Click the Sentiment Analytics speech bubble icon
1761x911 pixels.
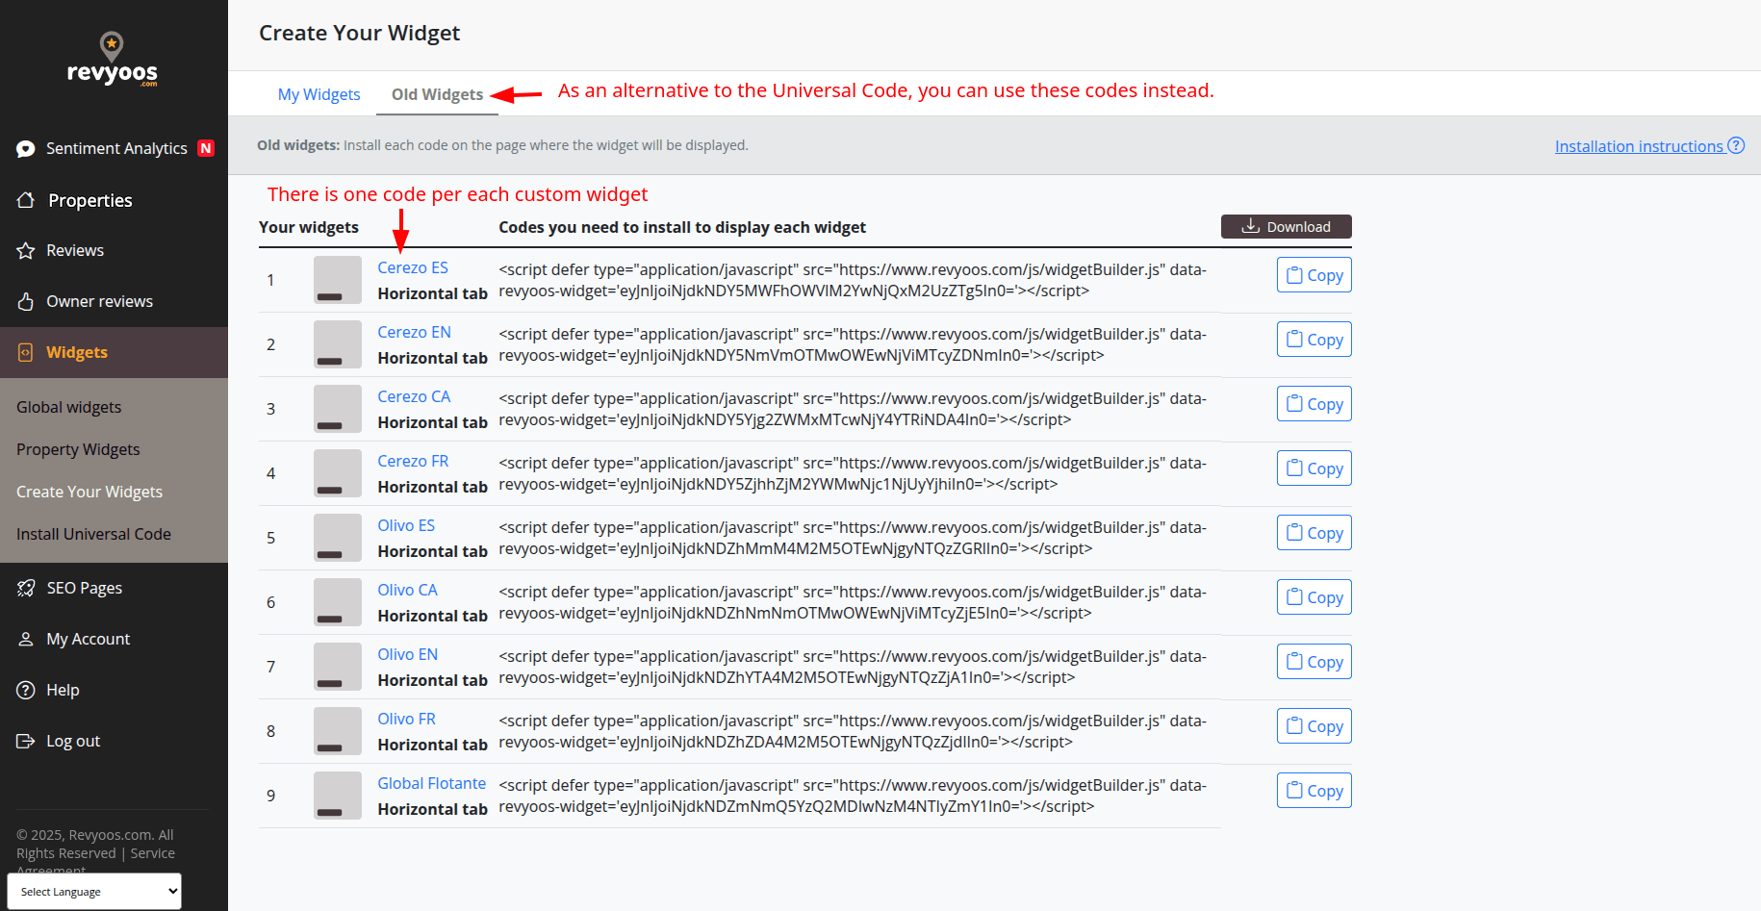26,148
